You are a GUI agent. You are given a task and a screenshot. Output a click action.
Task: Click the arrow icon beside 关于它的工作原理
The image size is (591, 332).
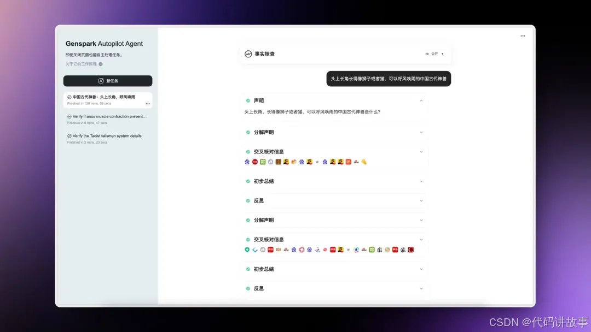pos(101,64)
